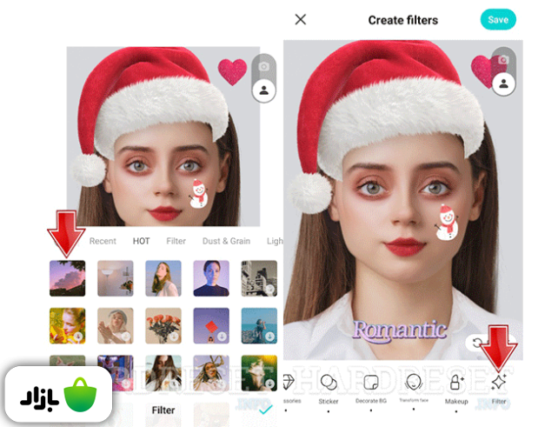Open the Transform face tool
558x427 pixels.
(x=414, y=383)
